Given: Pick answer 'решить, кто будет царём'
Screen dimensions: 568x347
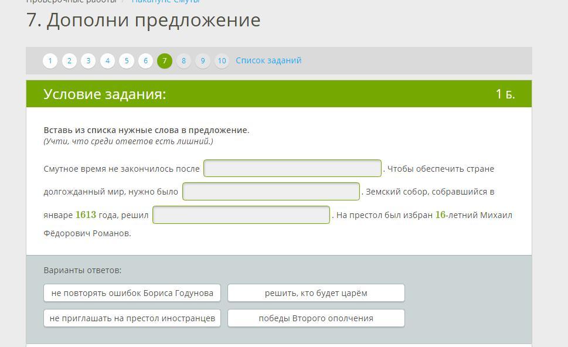Looking at the screenshot, I should click(316, 293).
